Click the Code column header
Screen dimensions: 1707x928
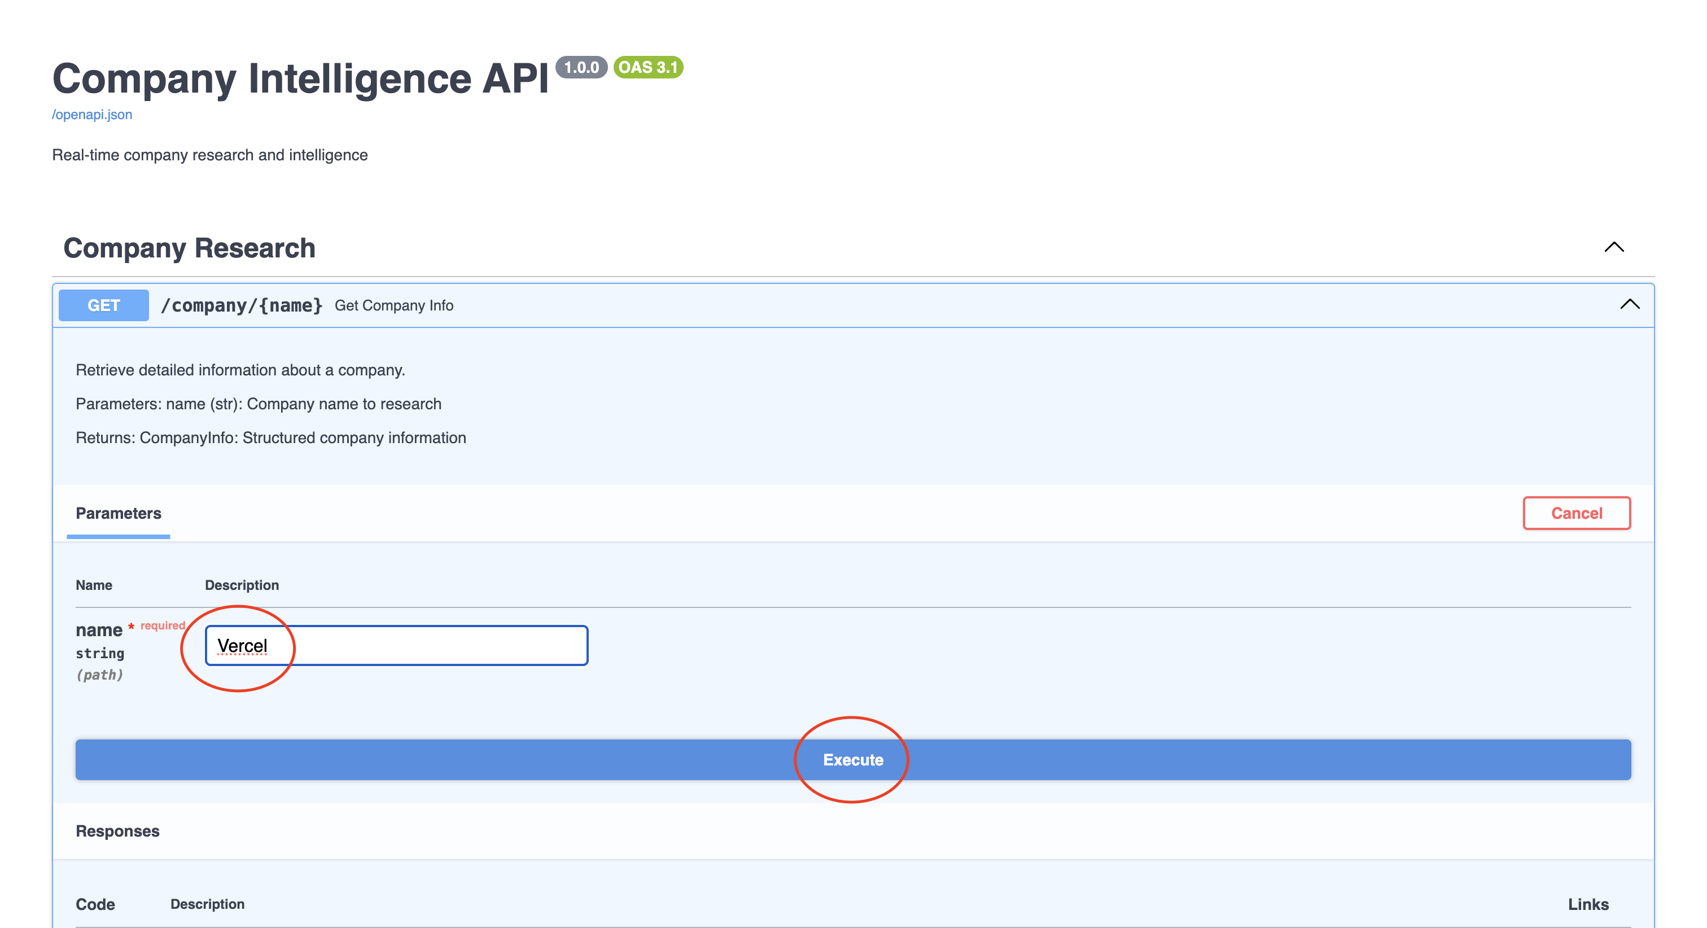[95, 904]
